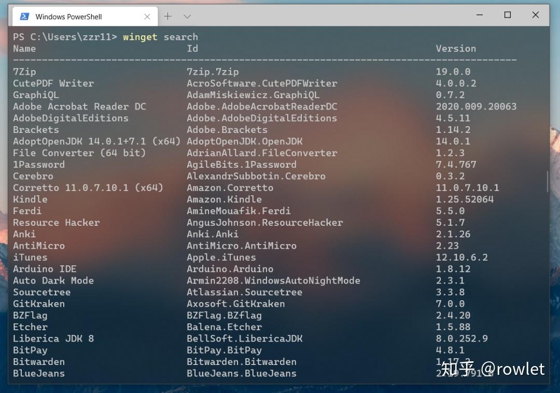Image resolution: width=560 pixels, height=393 pixels.
Task: Click the GitKraken package name
Action: 38,304
